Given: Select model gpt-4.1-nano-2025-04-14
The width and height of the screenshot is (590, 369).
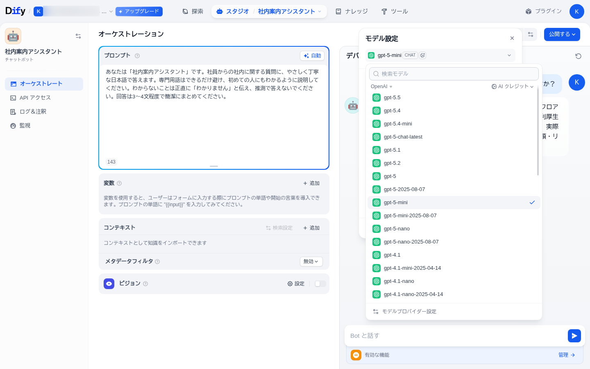Looking at the screenshot, I should 454,294.
